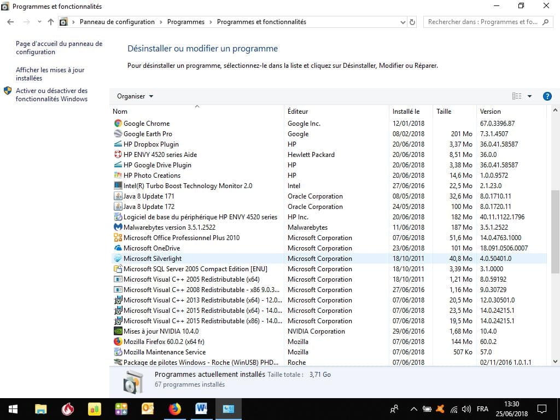
Task: Click the Google Earth Pro icon
Action: tap(118, 133)
